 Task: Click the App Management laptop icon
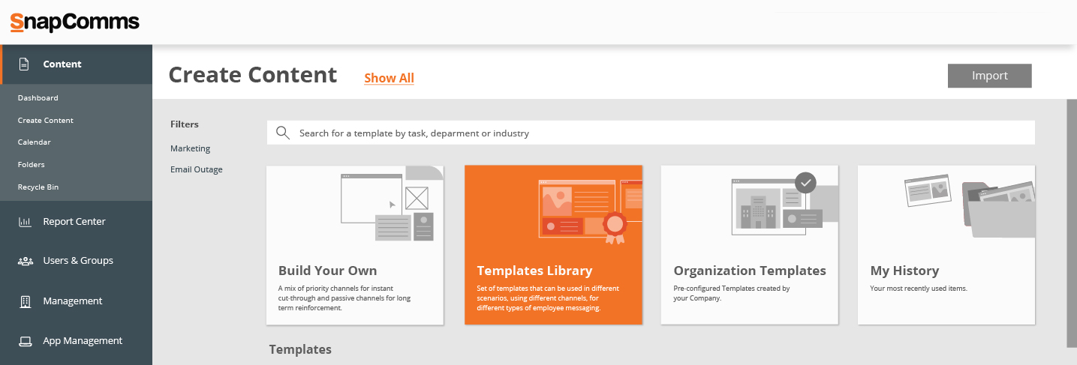pyautogui.click(x=25, y=341)
